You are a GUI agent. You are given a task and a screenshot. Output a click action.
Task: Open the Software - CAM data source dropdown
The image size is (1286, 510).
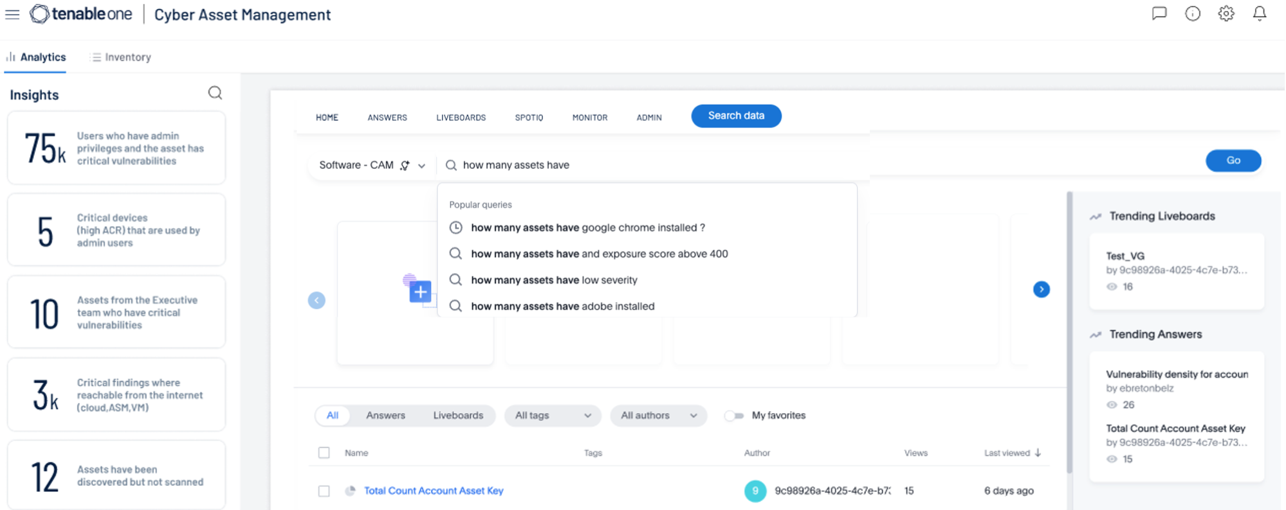[372, 165]
